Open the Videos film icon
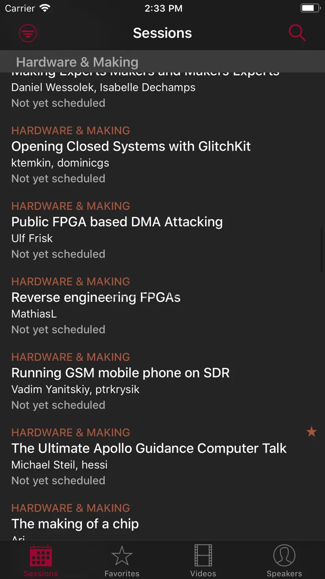 (203, 556)
